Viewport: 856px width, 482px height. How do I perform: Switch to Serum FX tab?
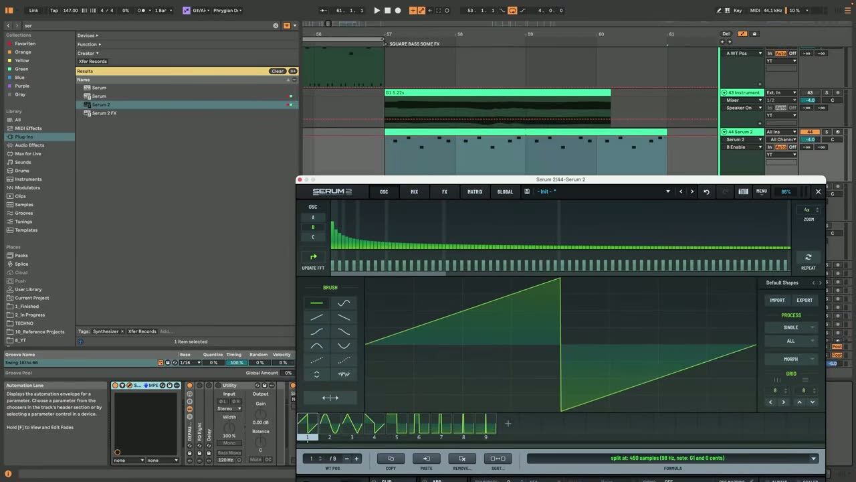pos(444,191)
